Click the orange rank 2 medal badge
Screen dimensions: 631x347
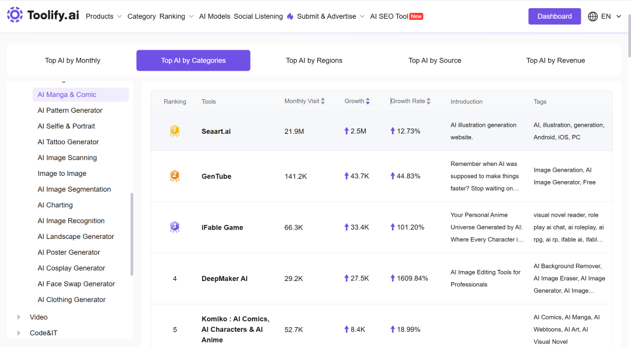(175, 176)
